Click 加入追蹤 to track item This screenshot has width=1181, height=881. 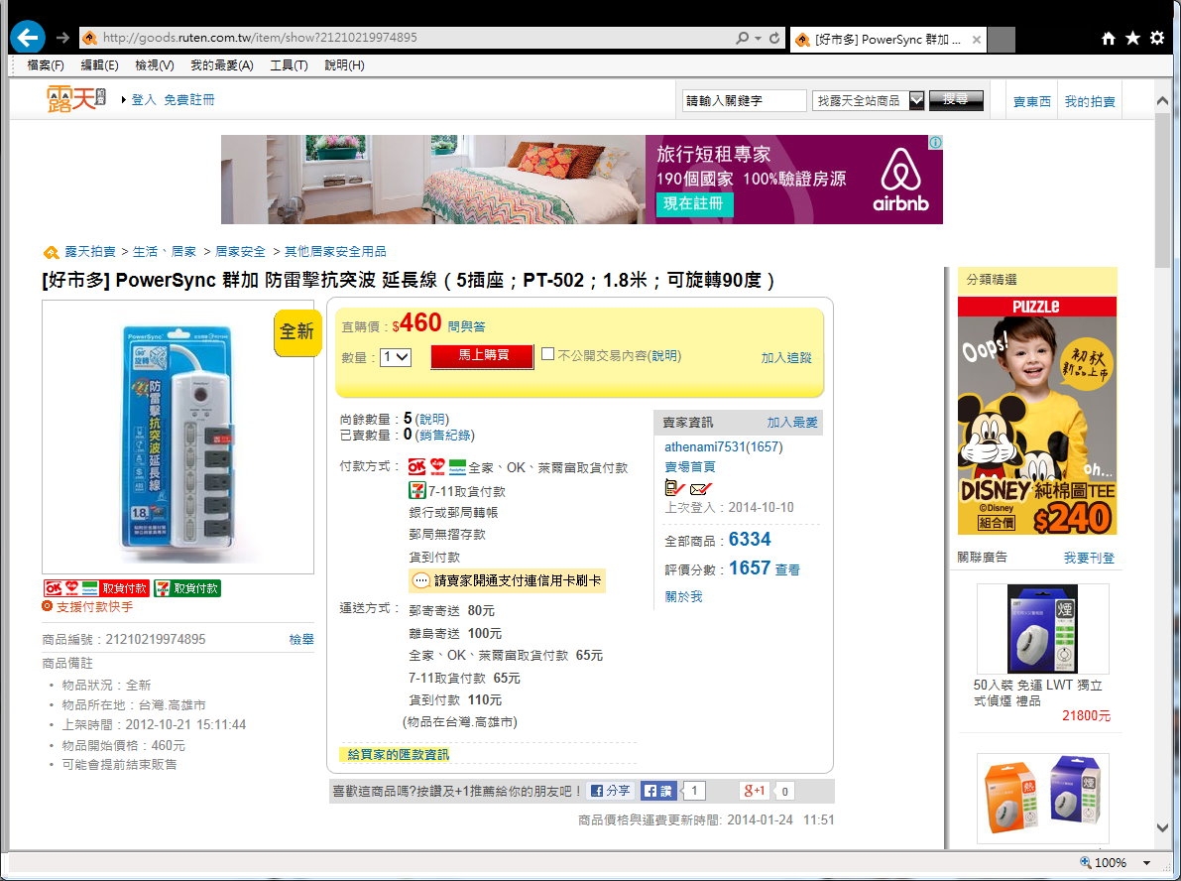click(x=786, y=358)
